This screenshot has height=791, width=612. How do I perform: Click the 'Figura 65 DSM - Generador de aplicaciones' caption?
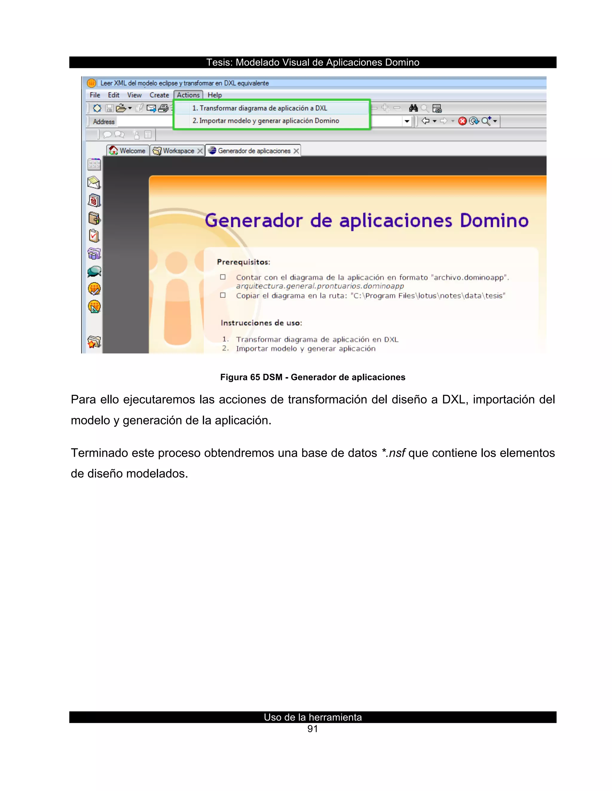coord(313,377)
